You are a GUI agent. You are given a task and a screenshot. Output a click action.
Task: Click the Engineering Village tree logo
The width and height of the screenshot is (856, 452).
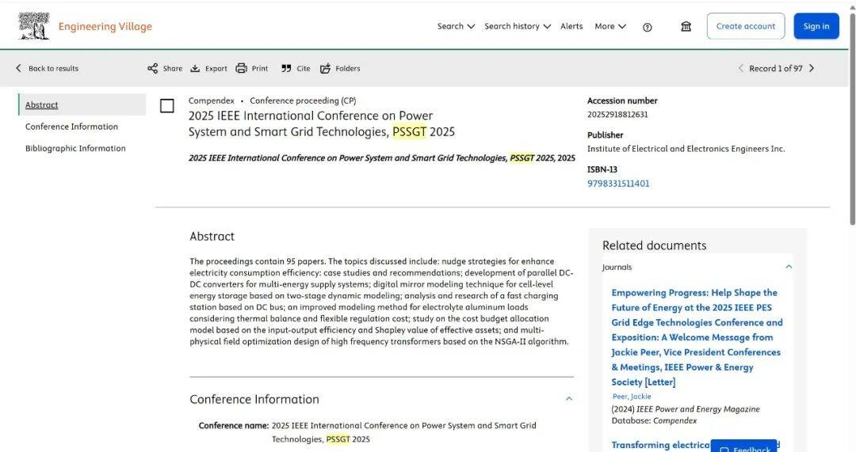pyautogui.click(x=34, y=25)
